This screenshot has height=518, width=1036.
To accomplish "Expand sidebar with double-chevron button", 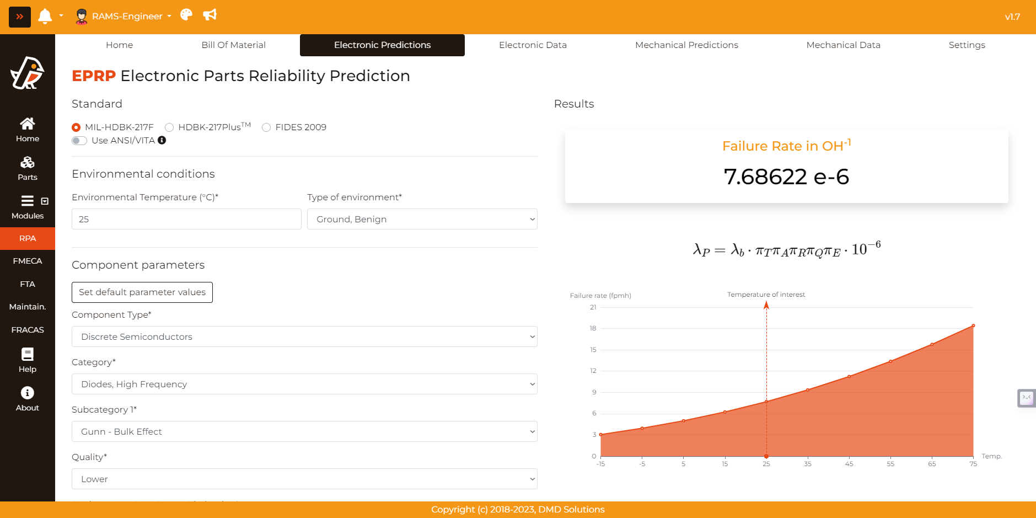I will pos(20,17).
